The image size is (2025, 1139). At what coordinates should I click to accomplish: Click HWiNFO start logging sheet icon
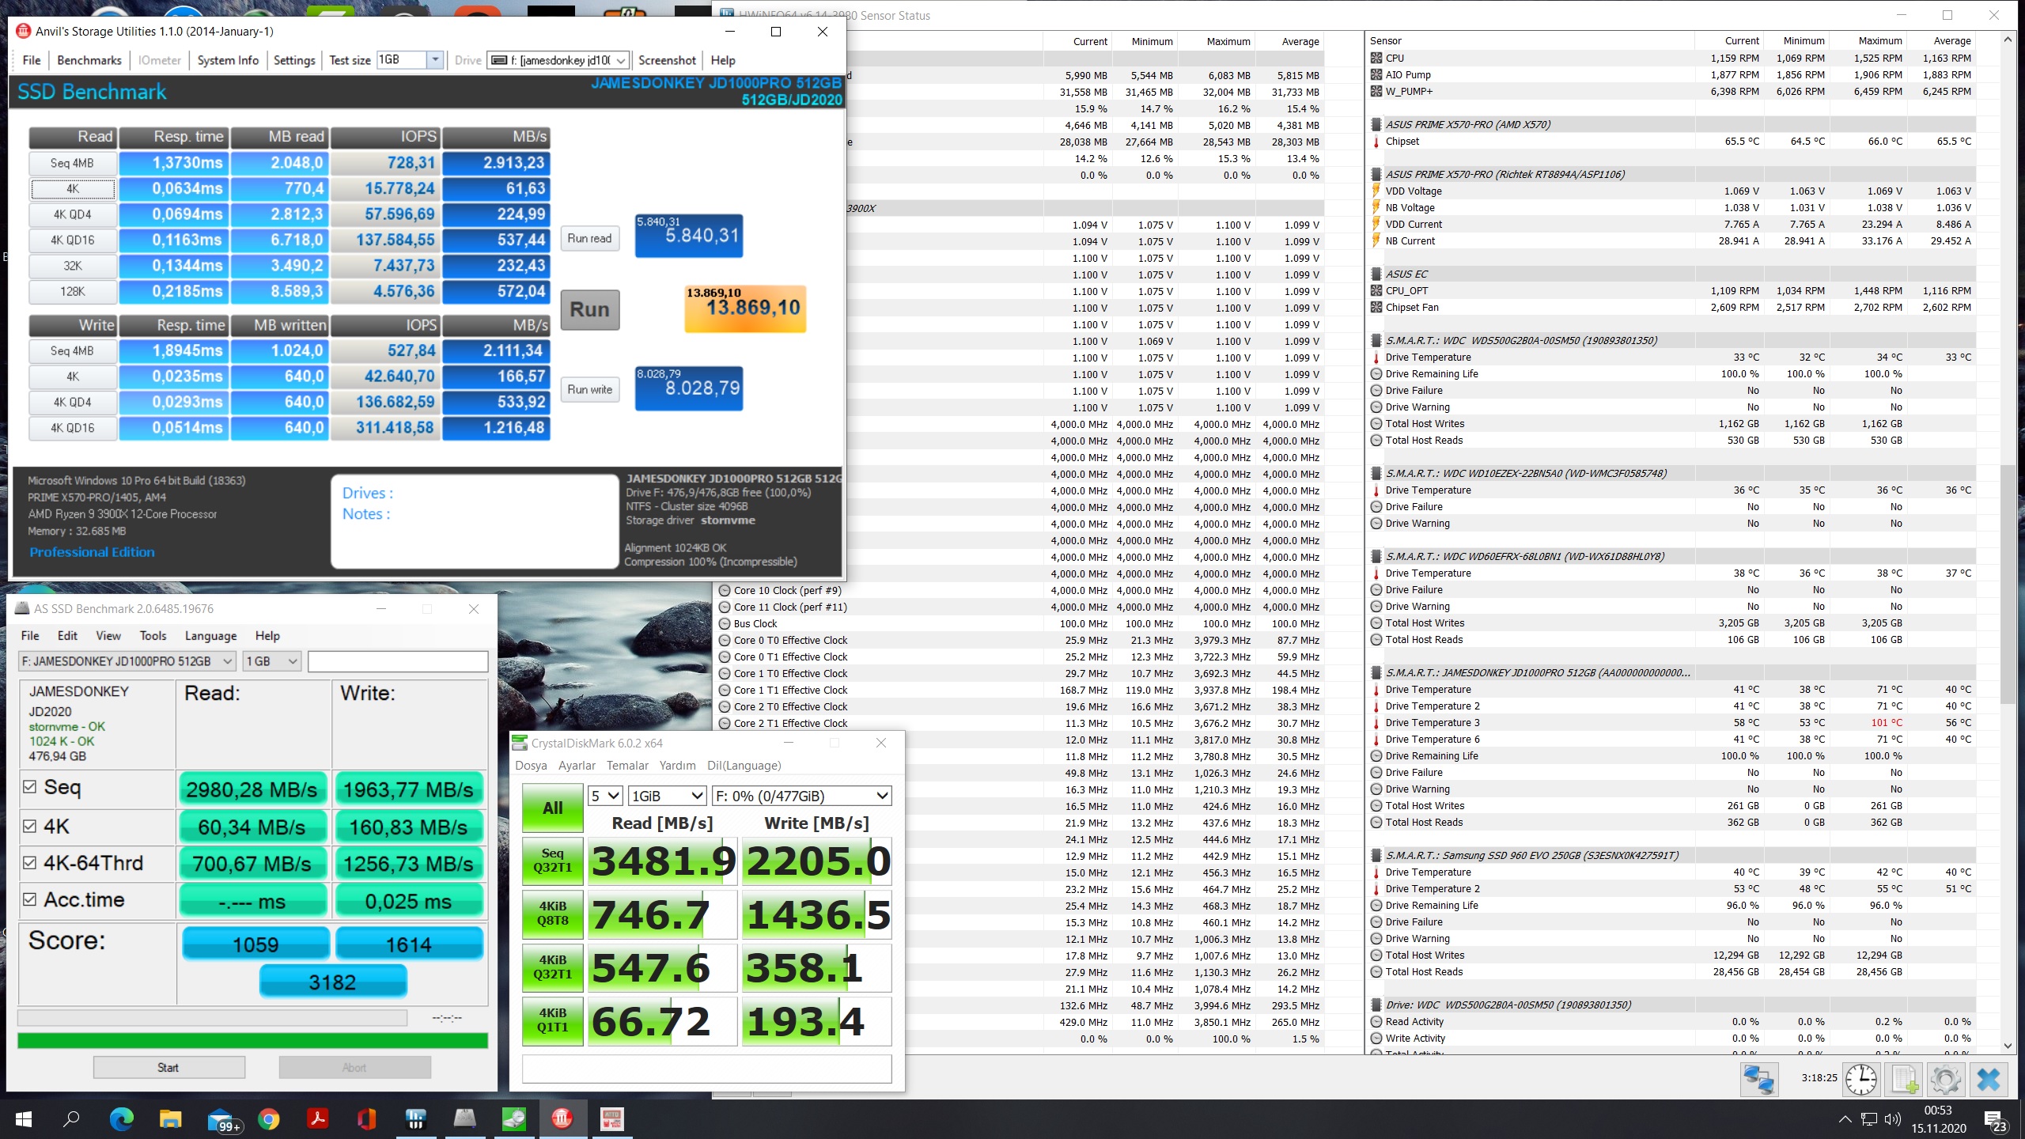pos(1903,1079)
